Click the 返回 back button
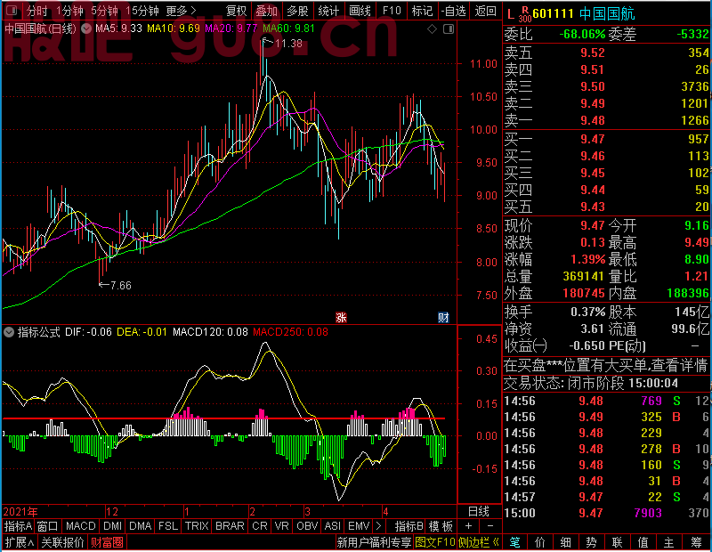This screenshot has height=552, width=712. (485, 11)
